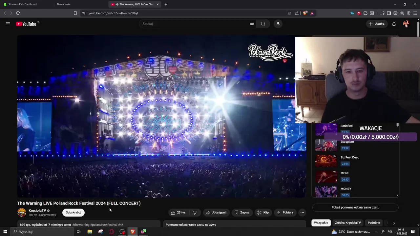Open more actions three-dot menu
This screenshot has width=420, height=236.
click(x=302, y=212)
